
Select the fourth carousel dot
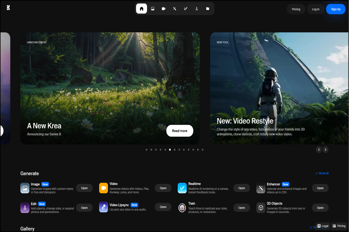pyautogui.click(x=161, y=150)
